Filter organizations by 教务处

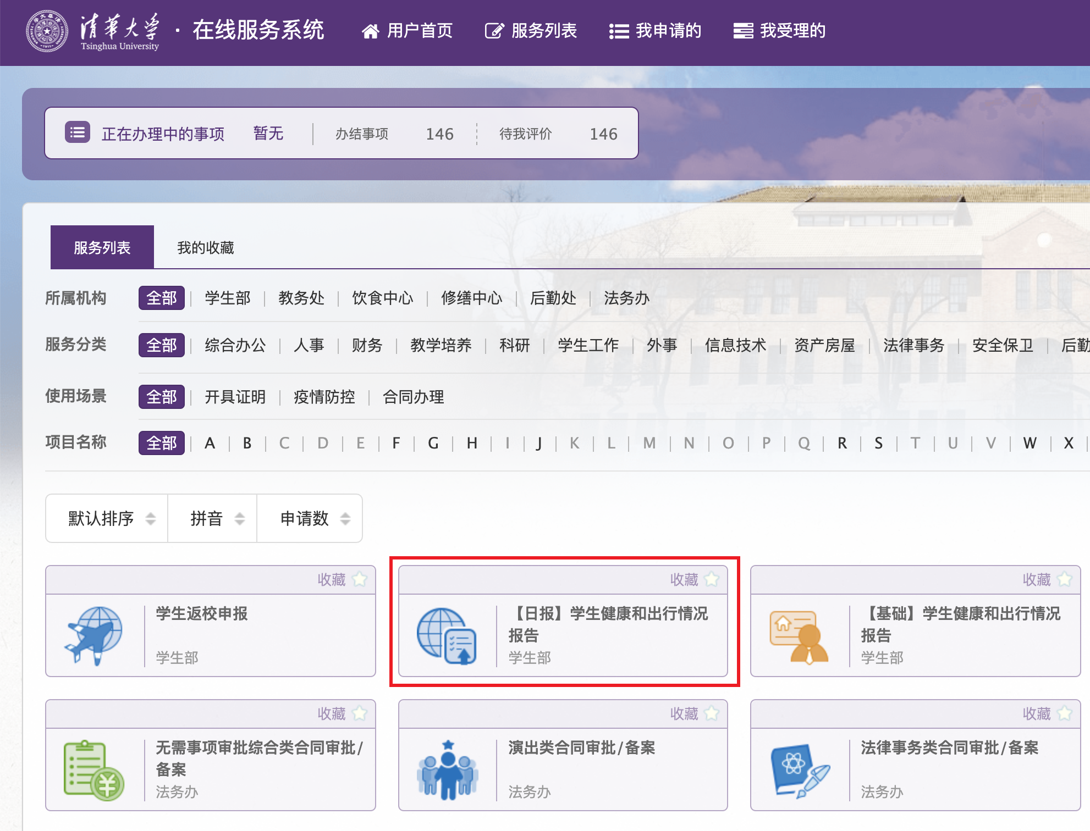(301, 298)
